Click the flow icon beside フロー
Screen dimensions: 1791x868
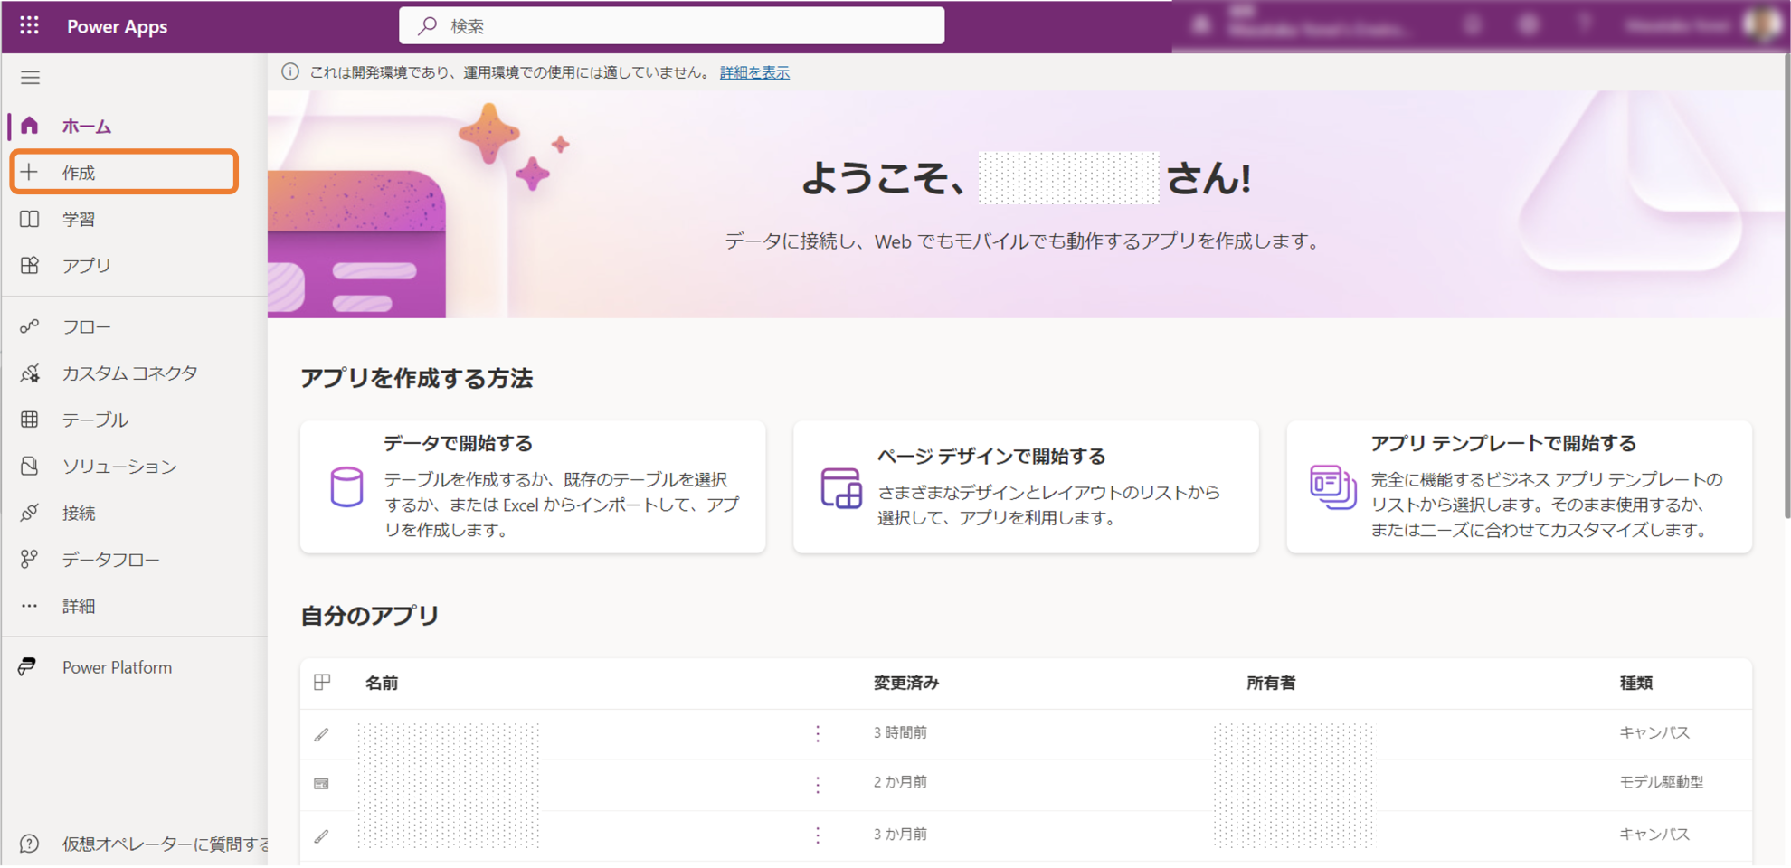29,326
